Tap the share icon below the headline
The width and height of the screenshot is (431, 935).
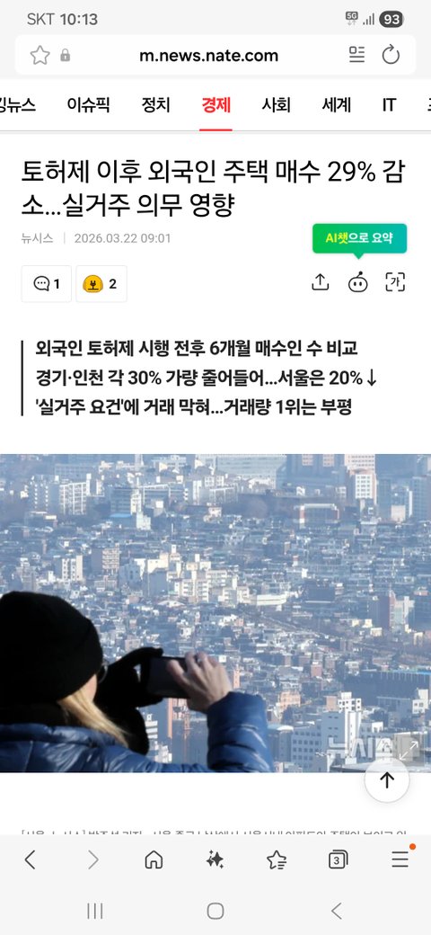click(321, 282)
